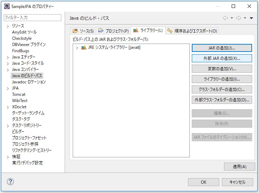Viewport: 259px width, 193px height.
Task: Switch to the プロジェクト(P) tab
Action: 113,31
